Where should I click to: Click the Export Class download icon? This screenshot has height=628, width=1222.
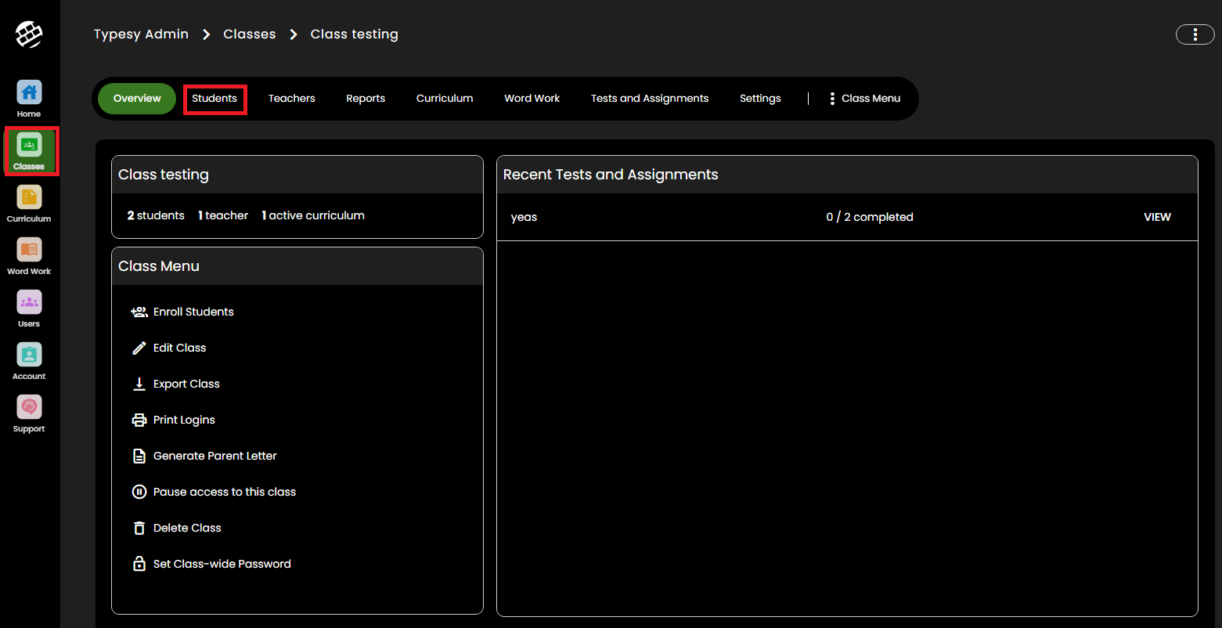tap(139, 384)
